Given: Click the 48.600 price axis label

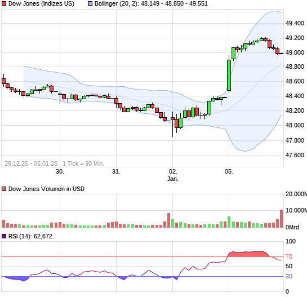Looking at the screenshot, I should point(295,81).
